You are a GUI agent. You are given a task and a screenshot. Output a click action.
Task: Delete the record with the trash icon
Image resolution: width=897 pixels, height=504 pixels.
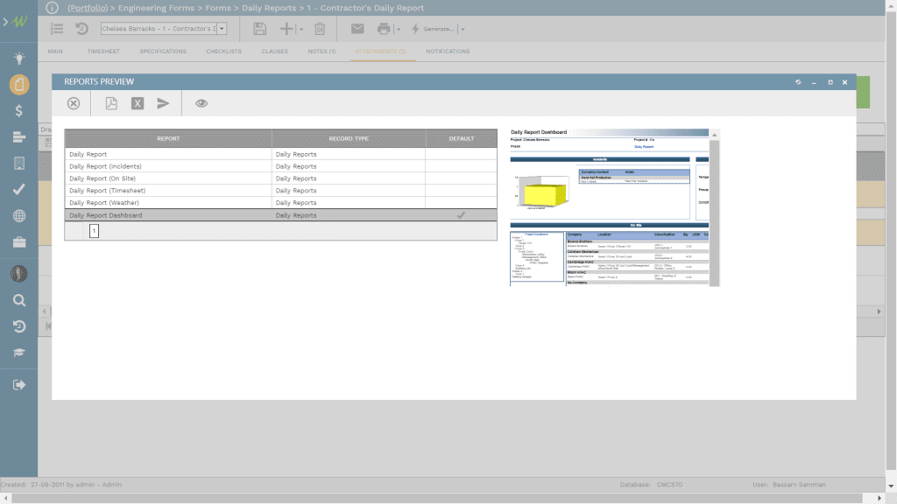tap(320, 29)
